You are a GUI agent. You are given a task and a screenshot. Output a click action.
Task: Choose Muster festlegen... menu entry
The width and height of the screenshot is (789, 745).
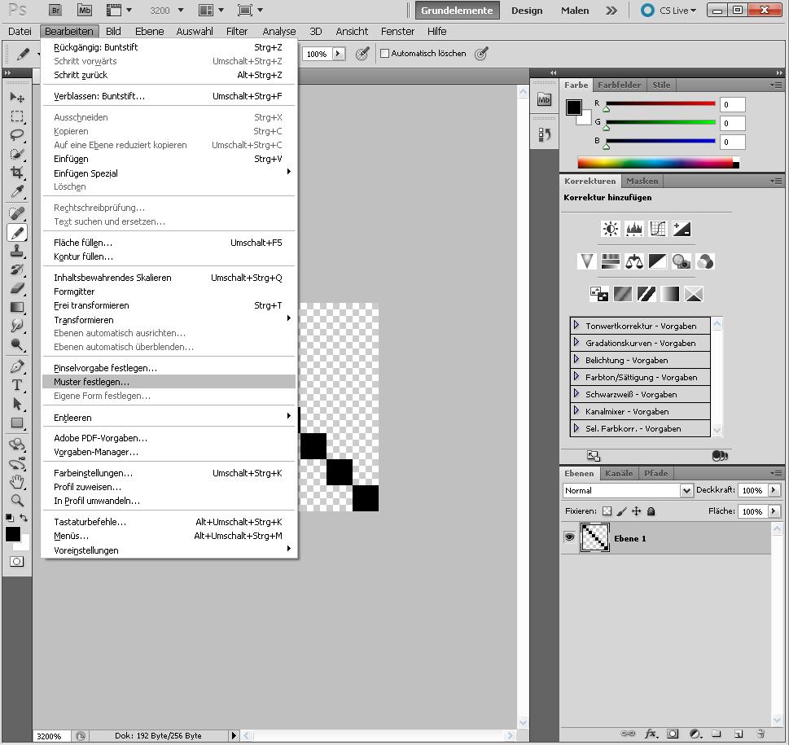pos(91,382)
